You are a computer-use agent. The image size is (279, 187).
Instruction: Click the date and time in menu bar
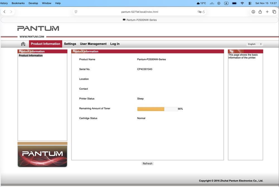(x=266, y=3)
